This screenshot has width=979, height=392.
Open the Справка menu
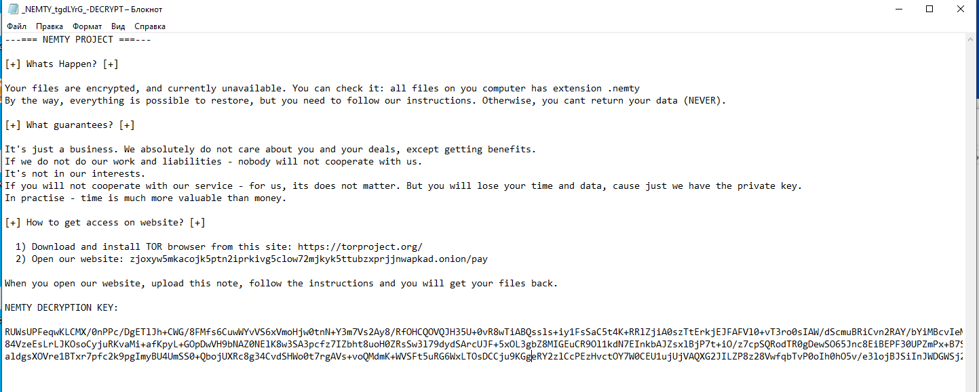click(150, 26)
